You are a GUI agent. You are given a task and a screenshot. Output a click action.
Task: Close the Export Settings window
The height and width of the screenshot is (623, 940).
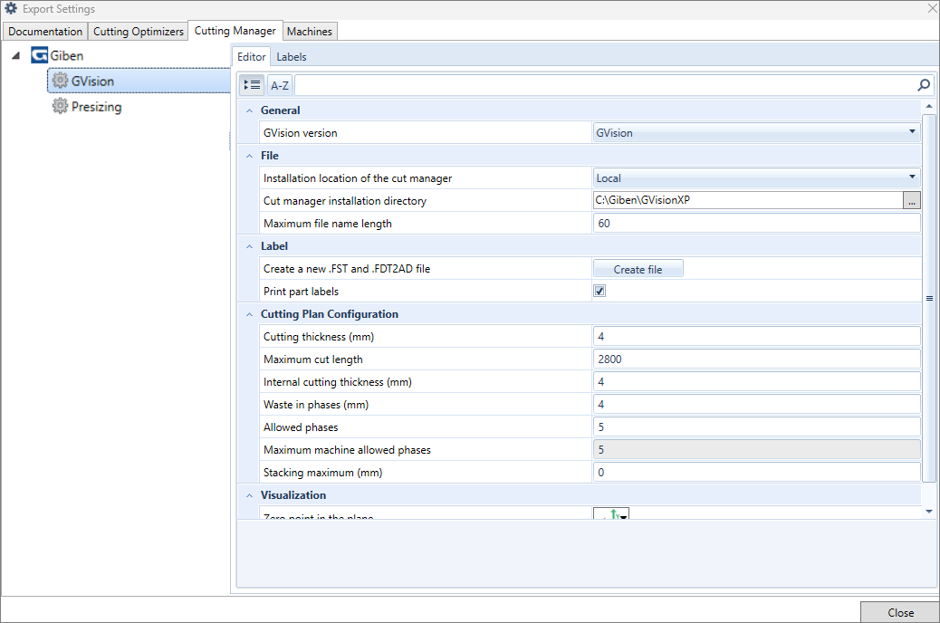coord(932,8)
